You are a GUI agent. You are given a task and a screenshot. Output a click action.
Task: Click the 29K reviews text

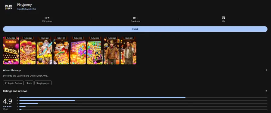point(47,21)
